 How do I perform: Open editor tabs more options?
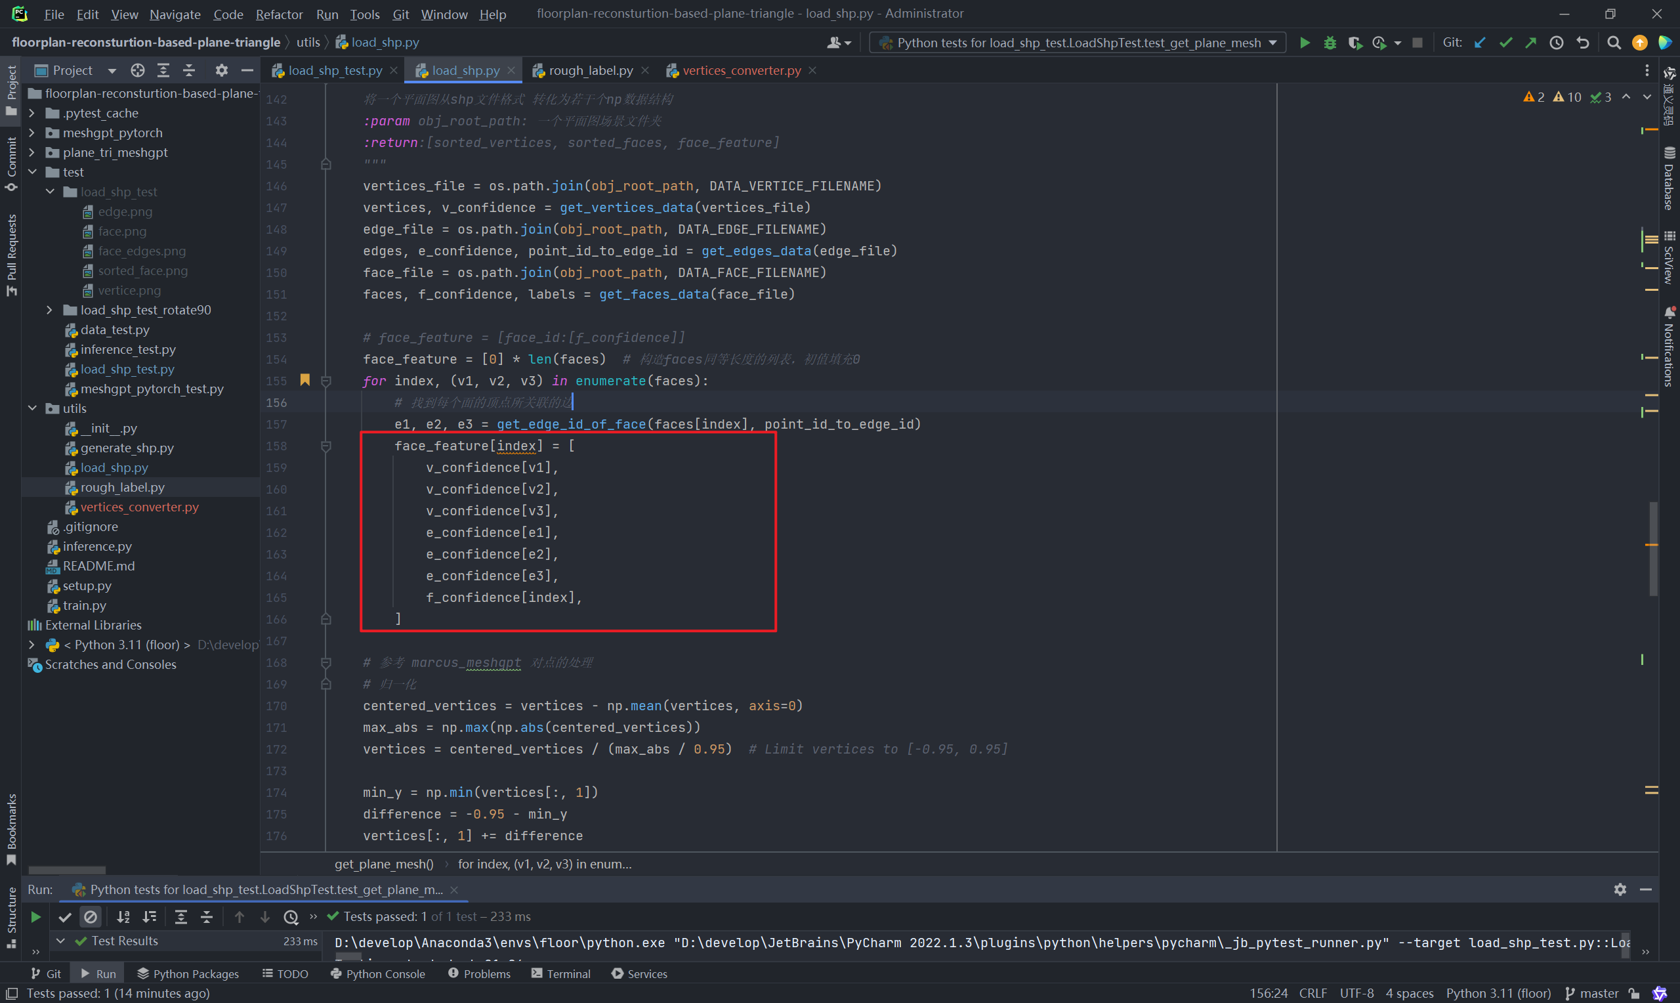1647,70
